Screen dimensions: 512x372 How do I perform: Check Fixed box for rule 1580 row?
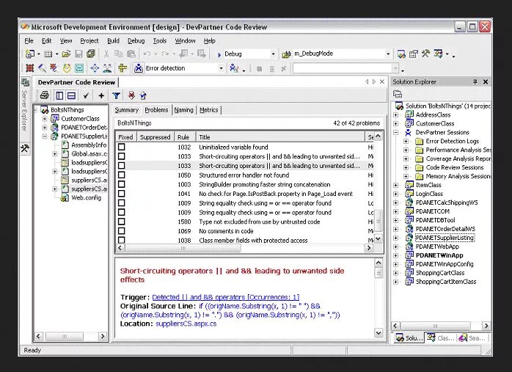pyautogui.click(x=122, y=222)
